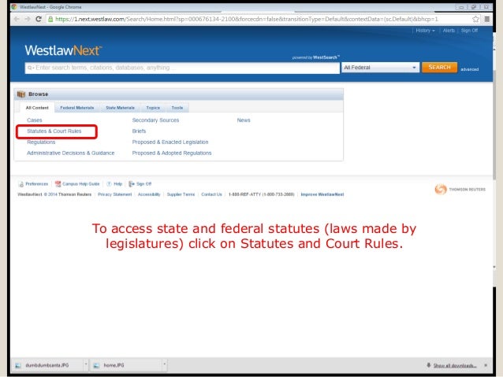
Task: Open the advanced search link
Action: pos(469,69)
